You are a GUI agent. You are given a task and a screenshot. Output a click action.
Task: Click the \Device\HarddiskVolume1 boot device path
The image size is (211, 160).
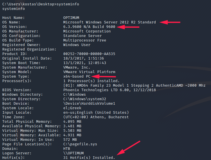[89, 104]
